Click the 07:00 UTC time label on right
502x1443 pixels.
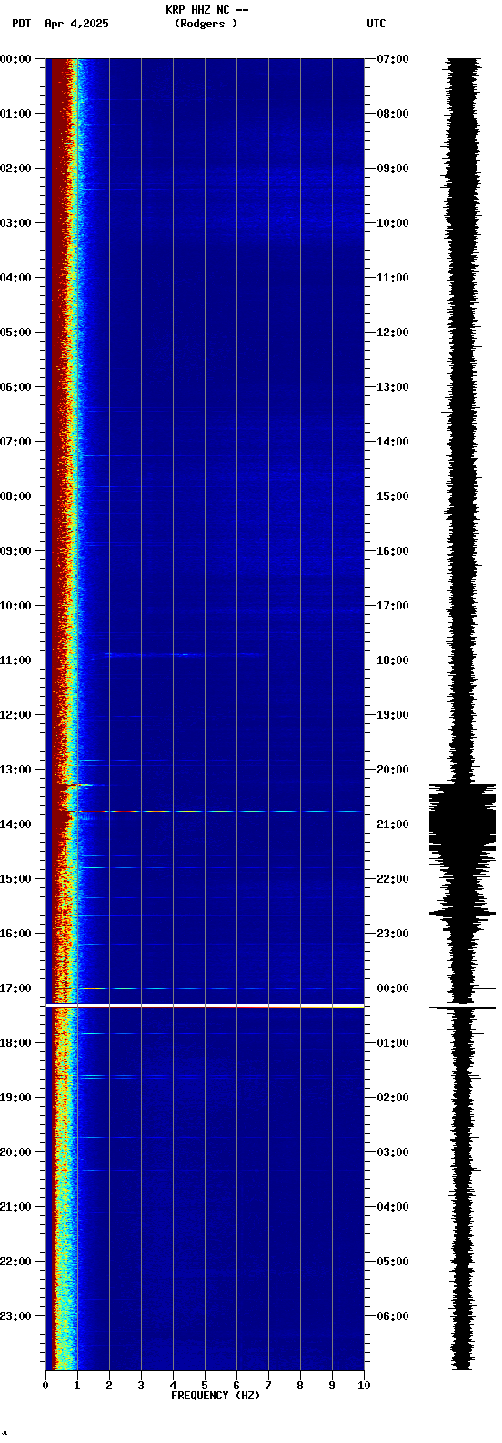393,59
